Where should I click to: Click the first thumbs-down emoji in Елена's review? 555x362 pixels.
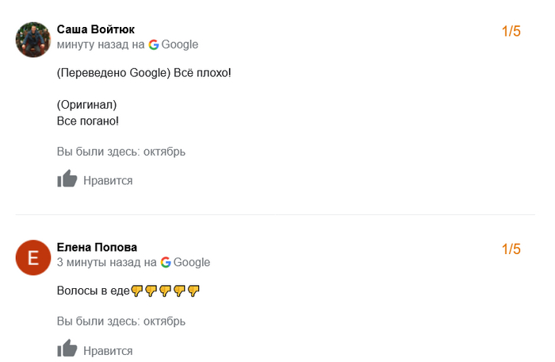point(137,291)
